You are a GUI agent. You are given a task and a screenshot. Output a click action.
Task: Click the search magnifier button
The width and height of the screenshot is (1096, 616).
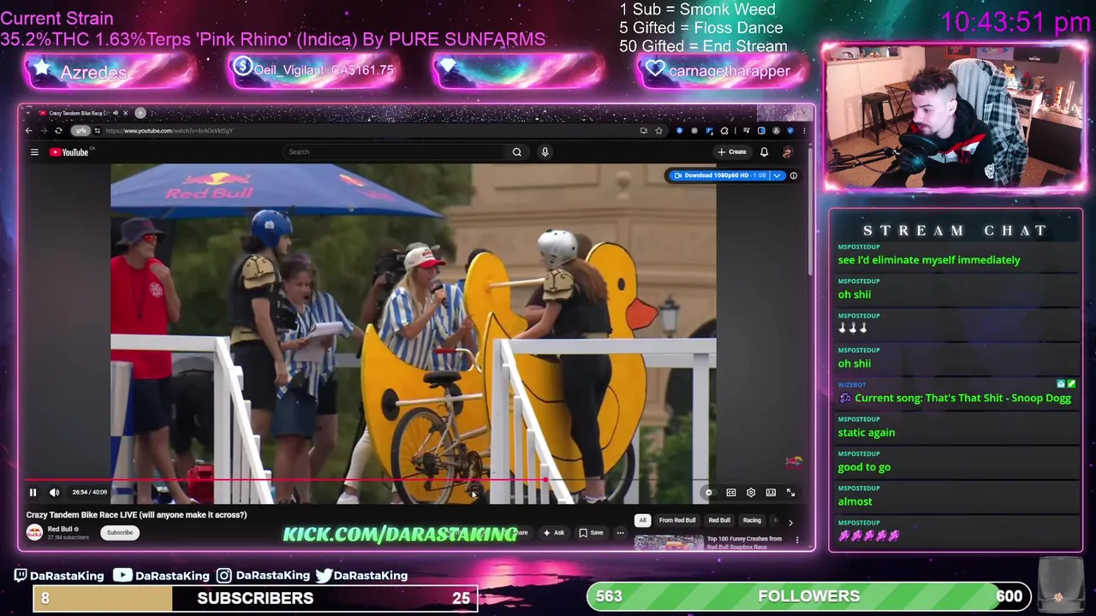point(516,151)
